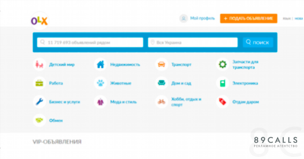Select the Животные paw icon
304x159 pixels.
[x=101, y=83]
